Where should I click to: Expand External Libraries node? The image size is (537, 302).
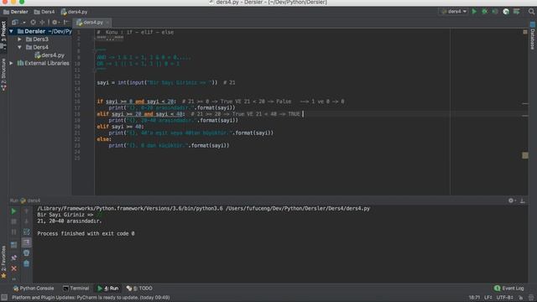[x=11, y=63]
